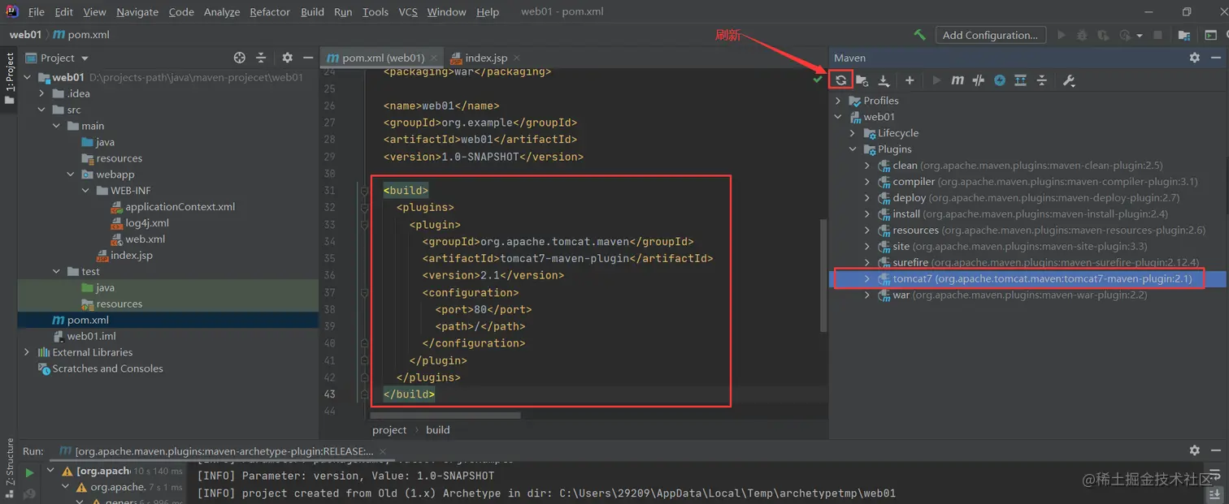1229x504 pixels.
Task: Click the Add Configuration... button
Action: [x=990, y=35]
